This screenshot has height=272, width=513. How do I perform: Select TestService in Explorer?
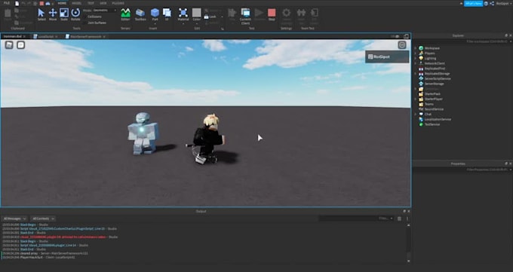pos(432,124)
